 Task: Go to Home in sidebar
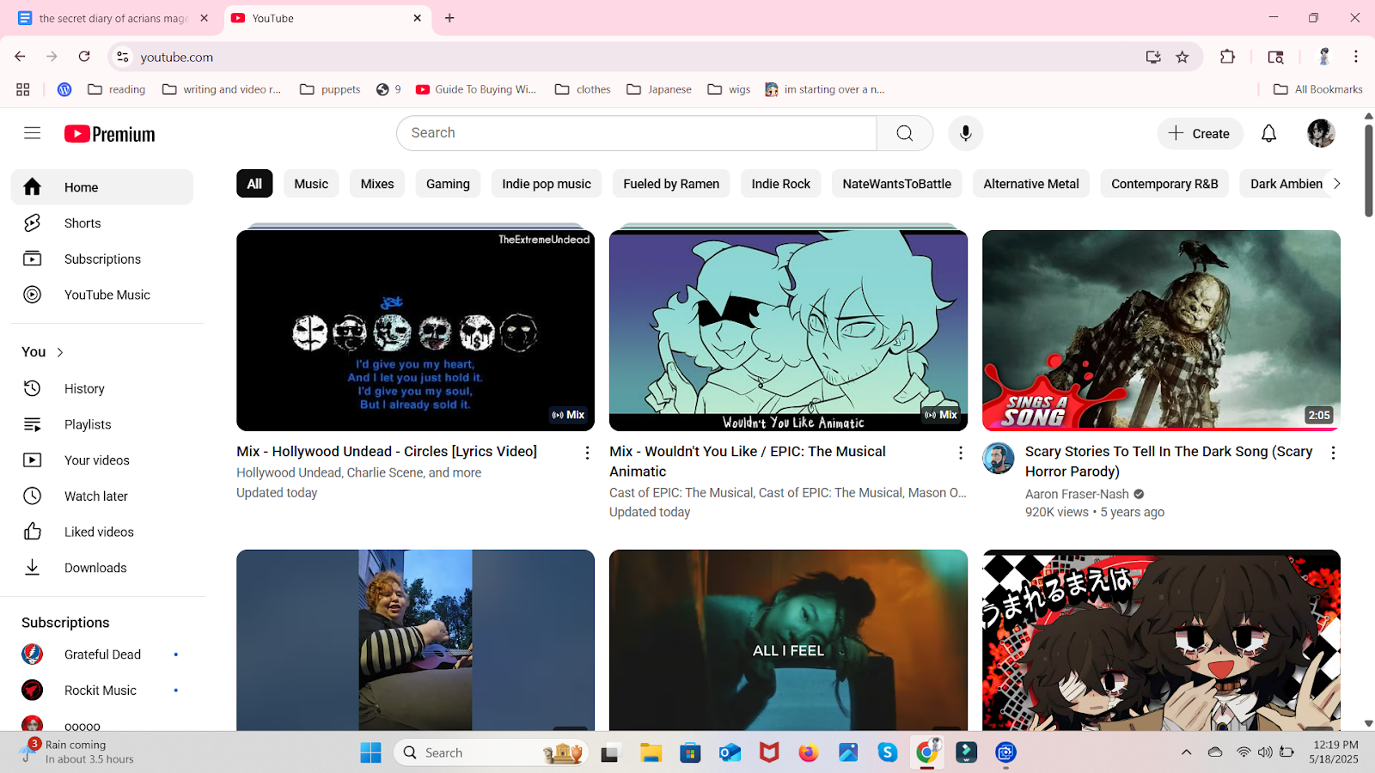click(x=102, y=187)
